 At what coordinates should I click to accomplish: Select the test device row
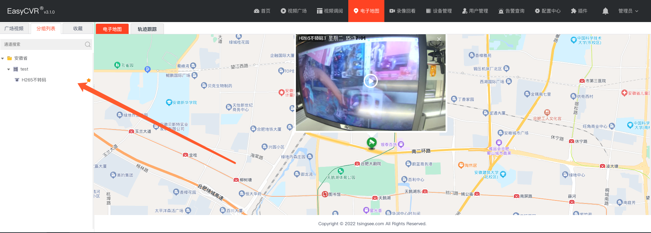click(21, 69)
